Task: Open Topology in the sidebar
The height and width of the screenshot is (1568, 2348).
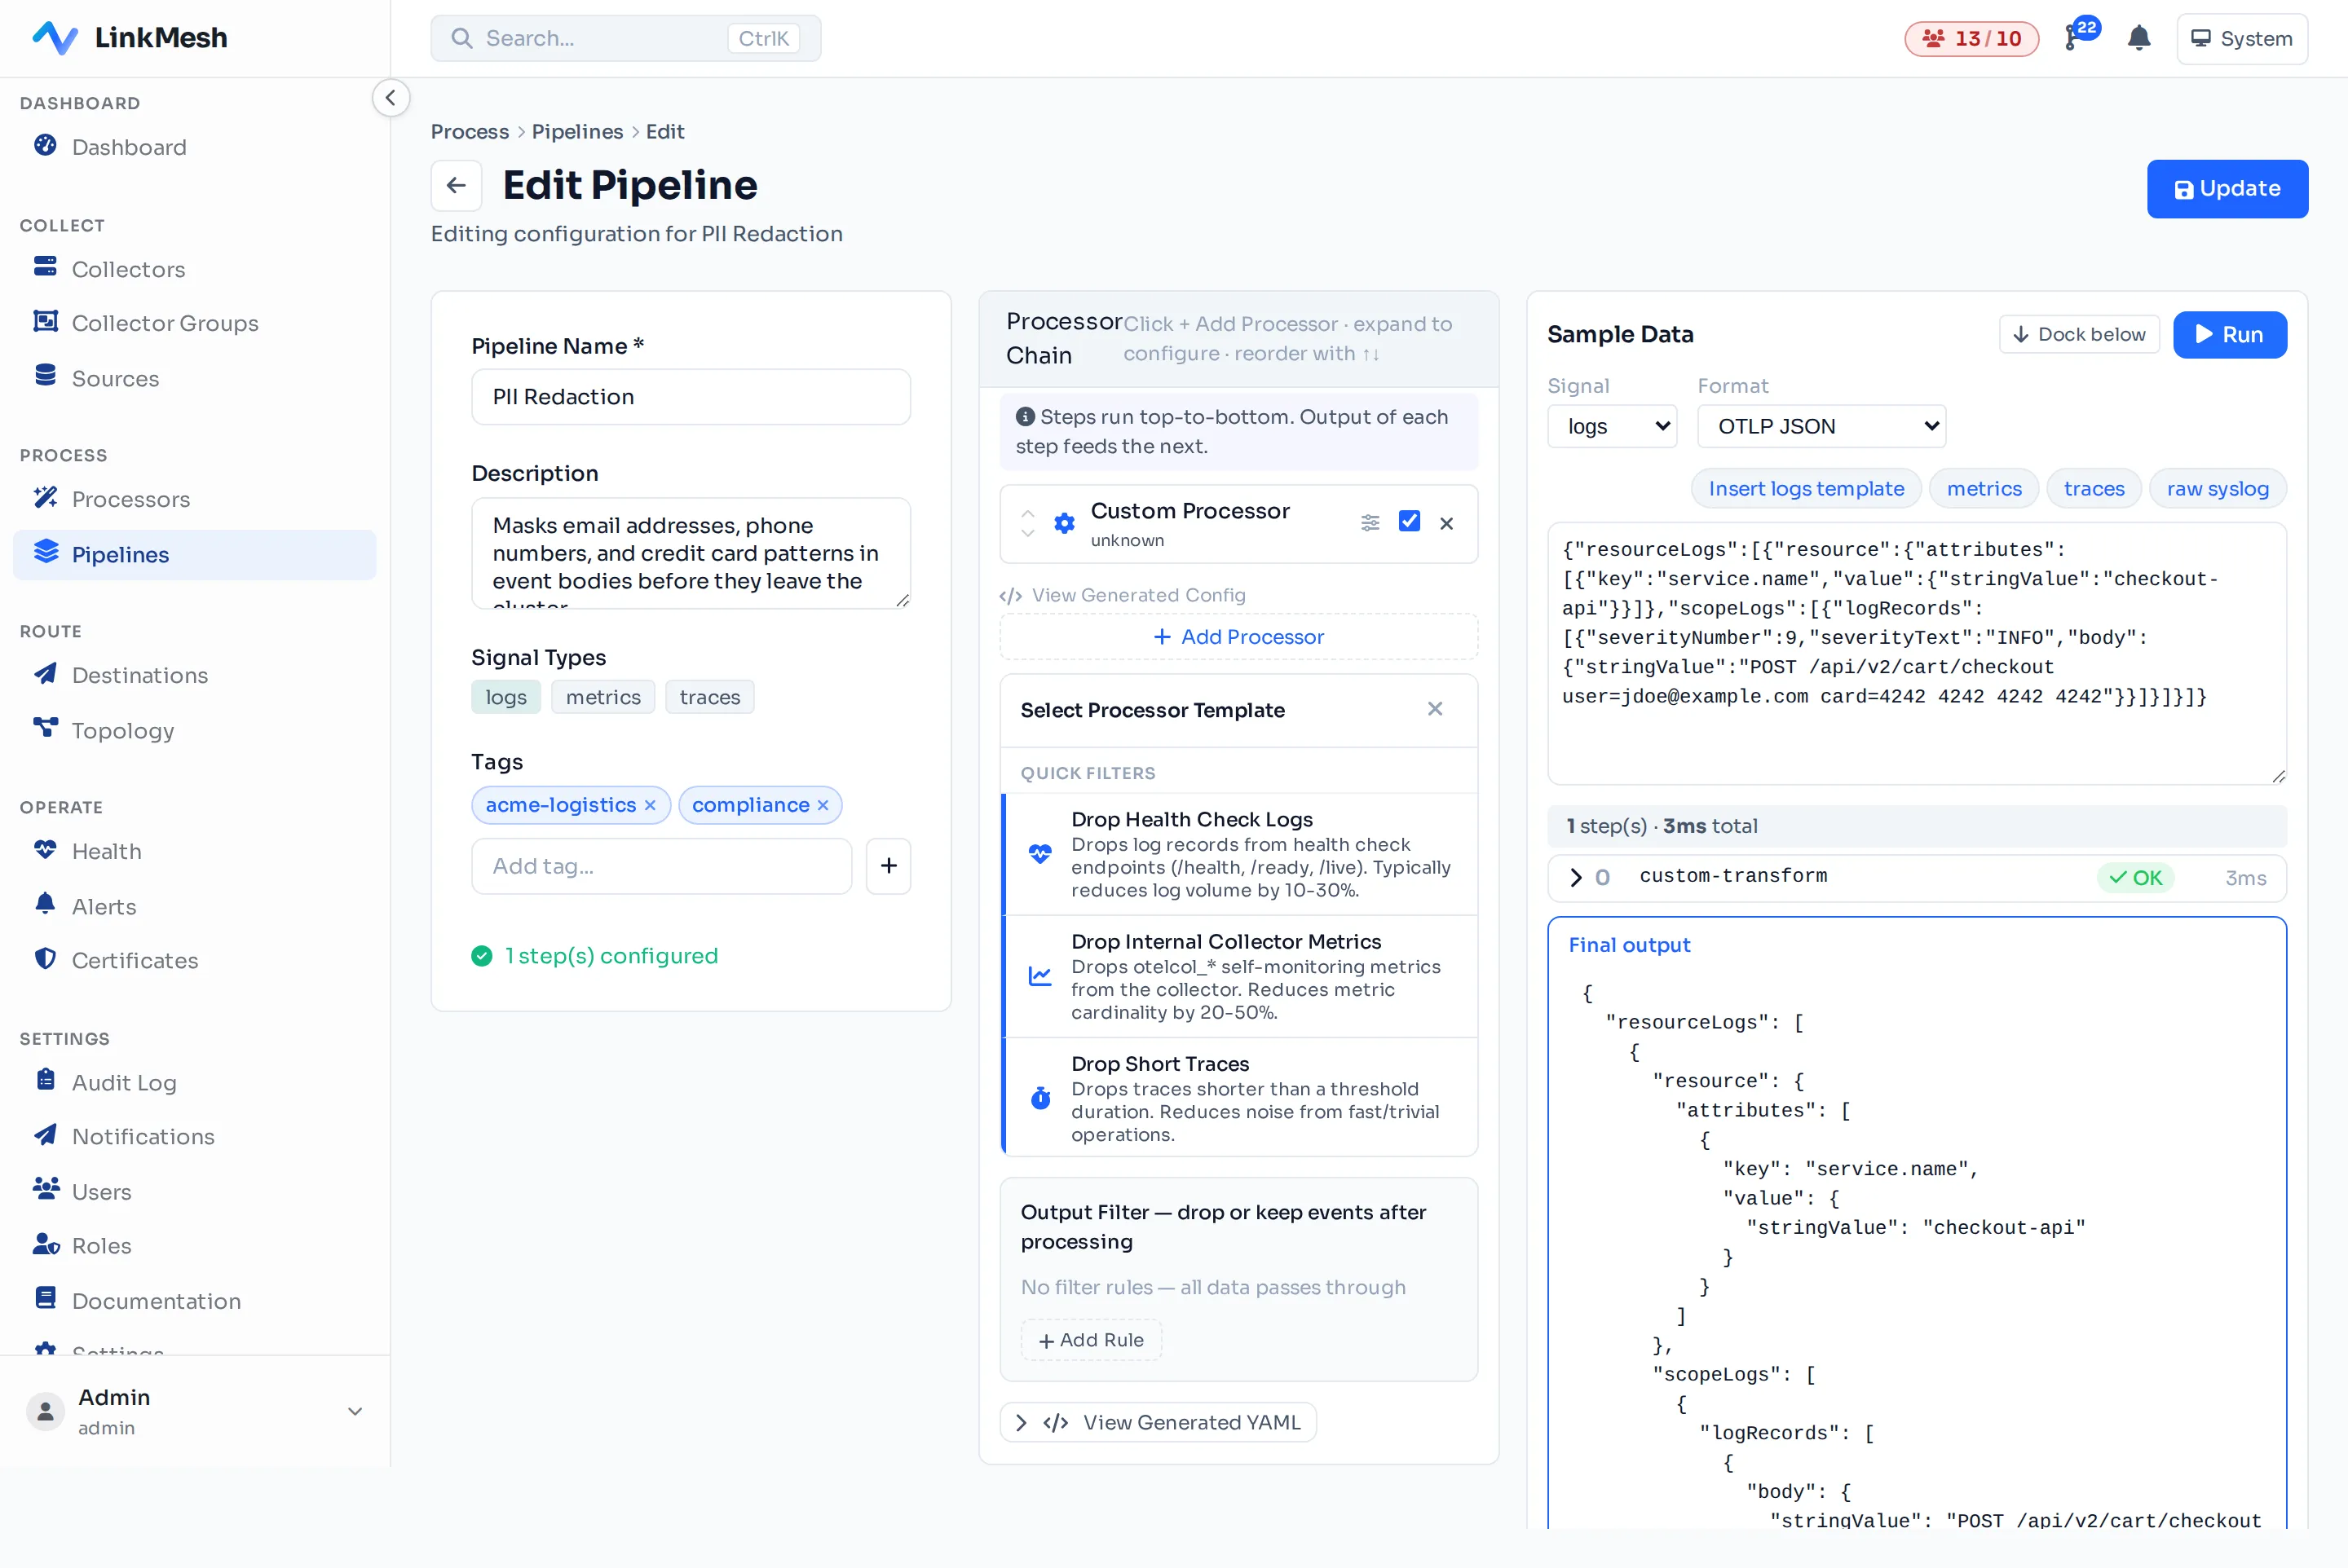Action: (195, 731)
